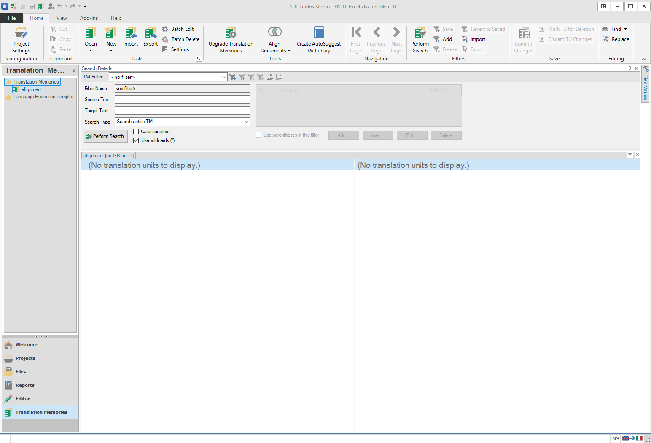651x443 pixels.
Task: Open Project Settings in the ribbon
Action: click(x=21, y=40)
